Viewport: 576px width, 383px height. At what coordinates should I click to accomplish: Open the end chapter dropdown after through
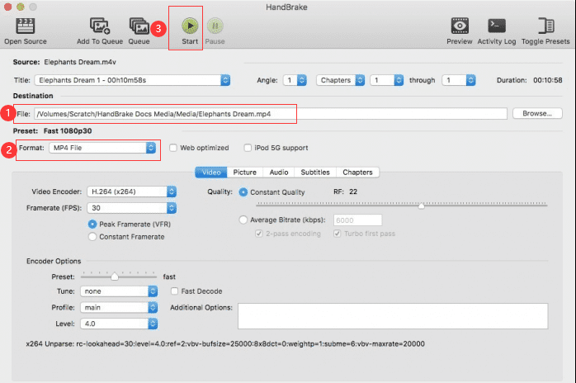(x=459, y=80)
